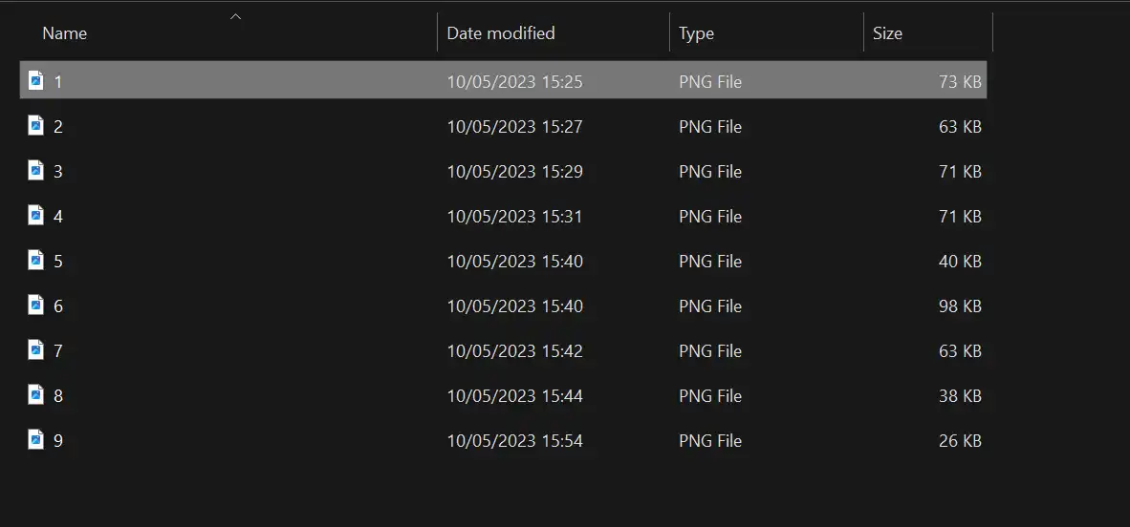
Task: Select the file icon next to 3
Action: pyautogui.click(x=36, y=171)
